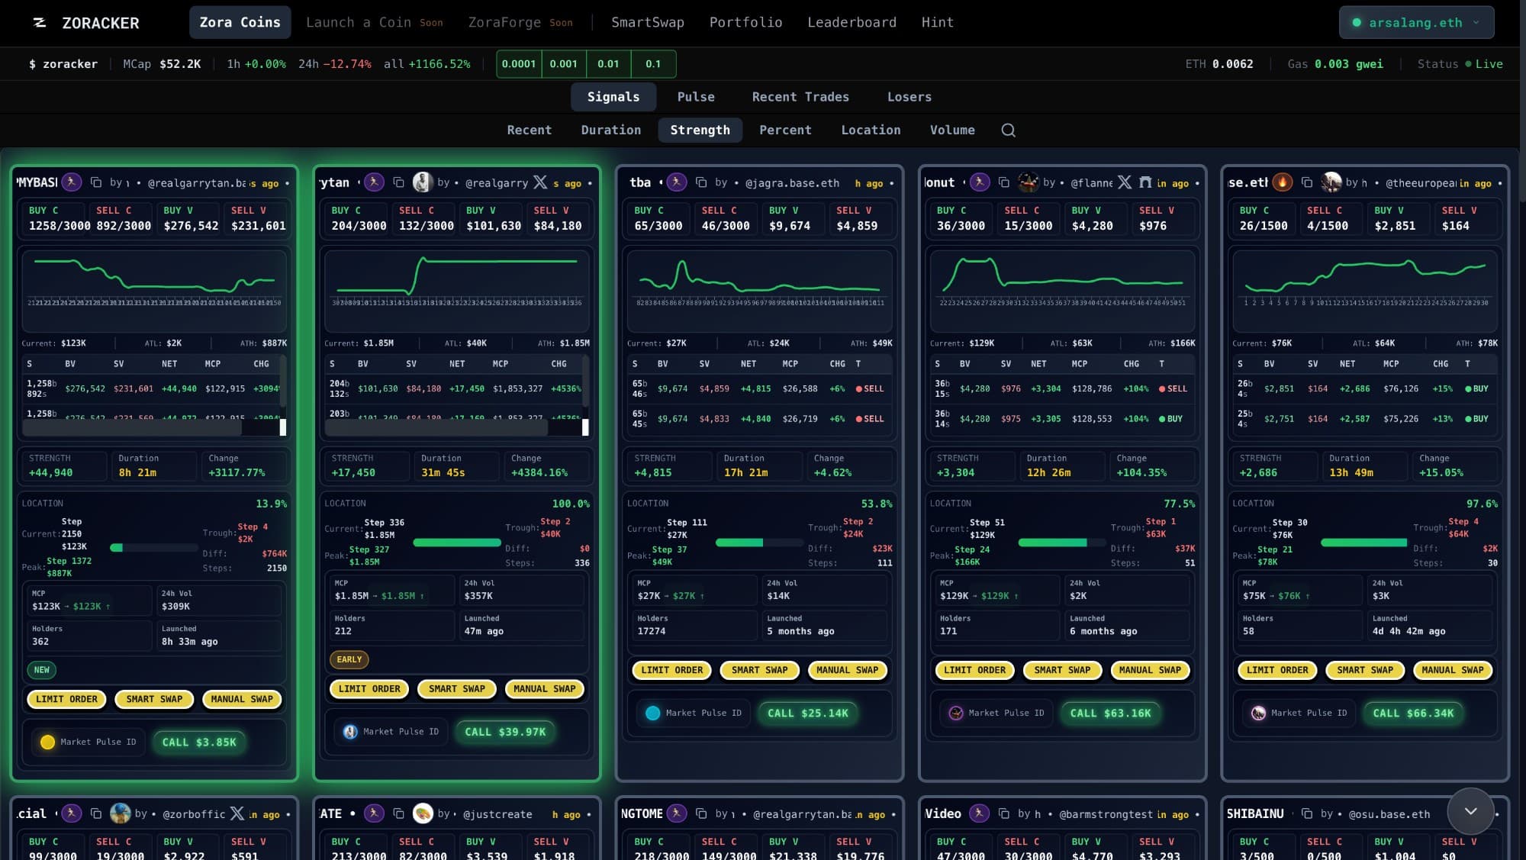Copy address on the MYBASI card

[96, 182]
